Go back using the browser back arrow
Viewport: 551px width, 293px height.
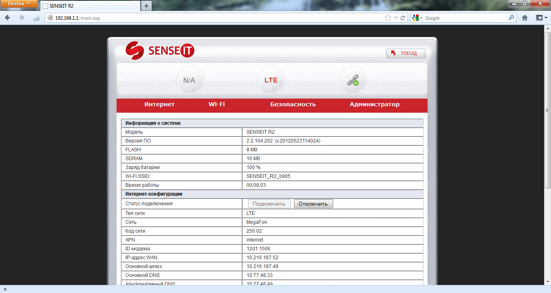tap(7, 18)
